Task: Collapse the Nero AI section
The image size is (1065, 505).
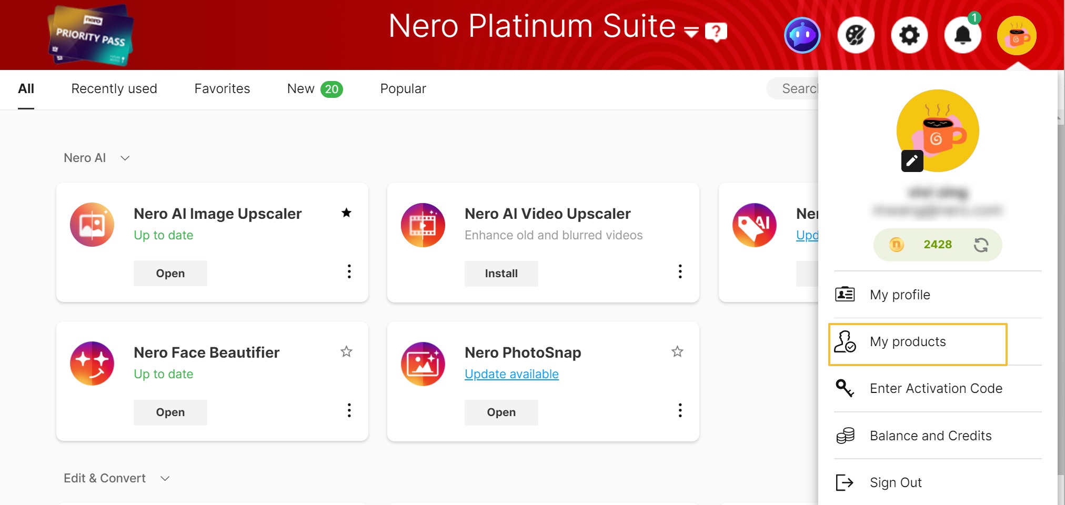Action: [125, 158]
